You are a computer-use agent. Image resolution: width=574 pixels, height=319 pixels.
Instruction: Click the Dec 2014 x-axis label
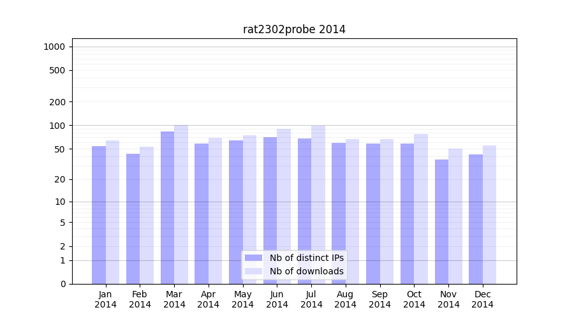pos(483,299)
